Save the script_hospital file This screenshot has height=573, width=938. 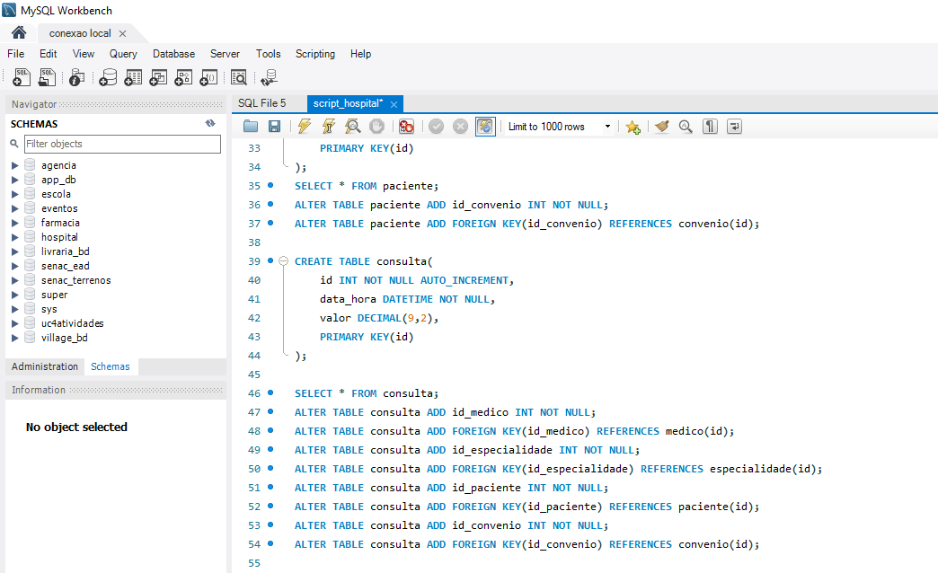coord(275,126)
